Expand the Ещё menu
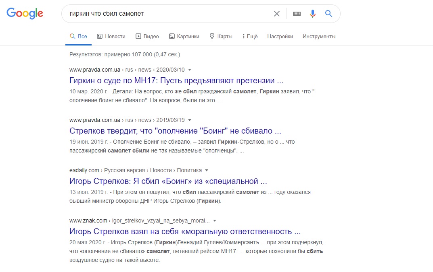This screenshot has width=433, height=272. pos(250,36)
